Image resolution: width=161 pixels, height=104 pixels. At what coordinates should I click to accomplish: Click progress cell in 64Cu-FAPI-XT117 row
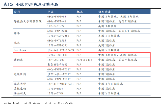pyautogui.click(x=106, y=70)
